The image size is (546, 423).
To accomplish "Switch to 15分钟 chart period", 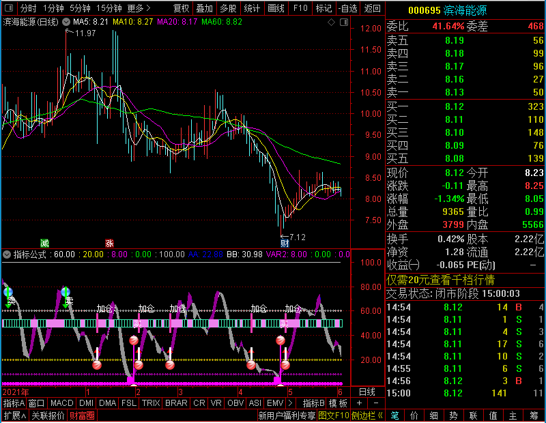I will 109,8.
